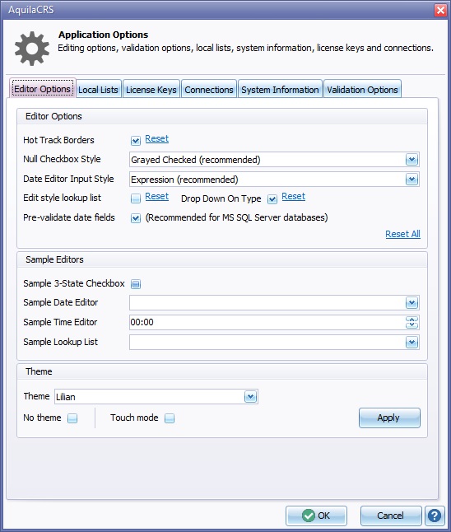
Task: Click the 'Application Options' heading
Action: click(x=103, y=35)
